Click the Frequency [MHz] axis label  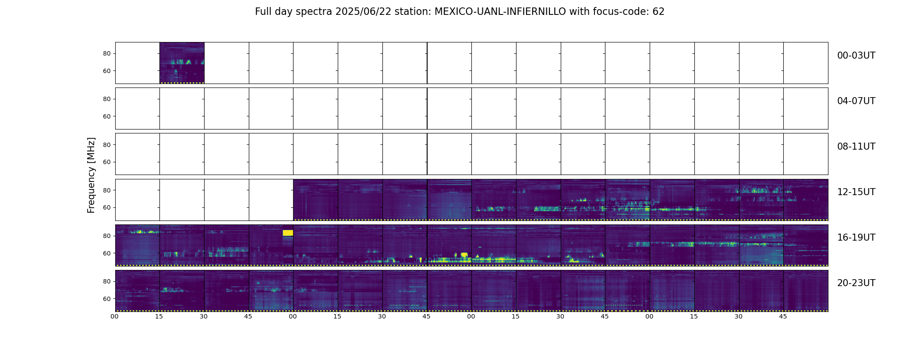pos(91,175)
